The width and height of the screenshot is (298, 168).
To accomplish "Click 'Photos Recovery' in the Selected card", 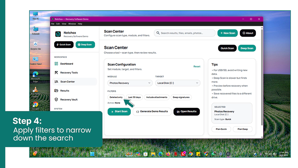I will [x=224, y=111].
